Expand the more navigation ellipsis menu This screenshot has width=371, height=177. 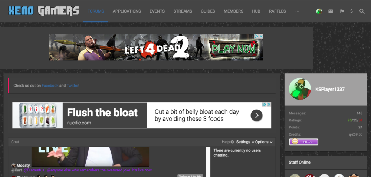point(297,11)
